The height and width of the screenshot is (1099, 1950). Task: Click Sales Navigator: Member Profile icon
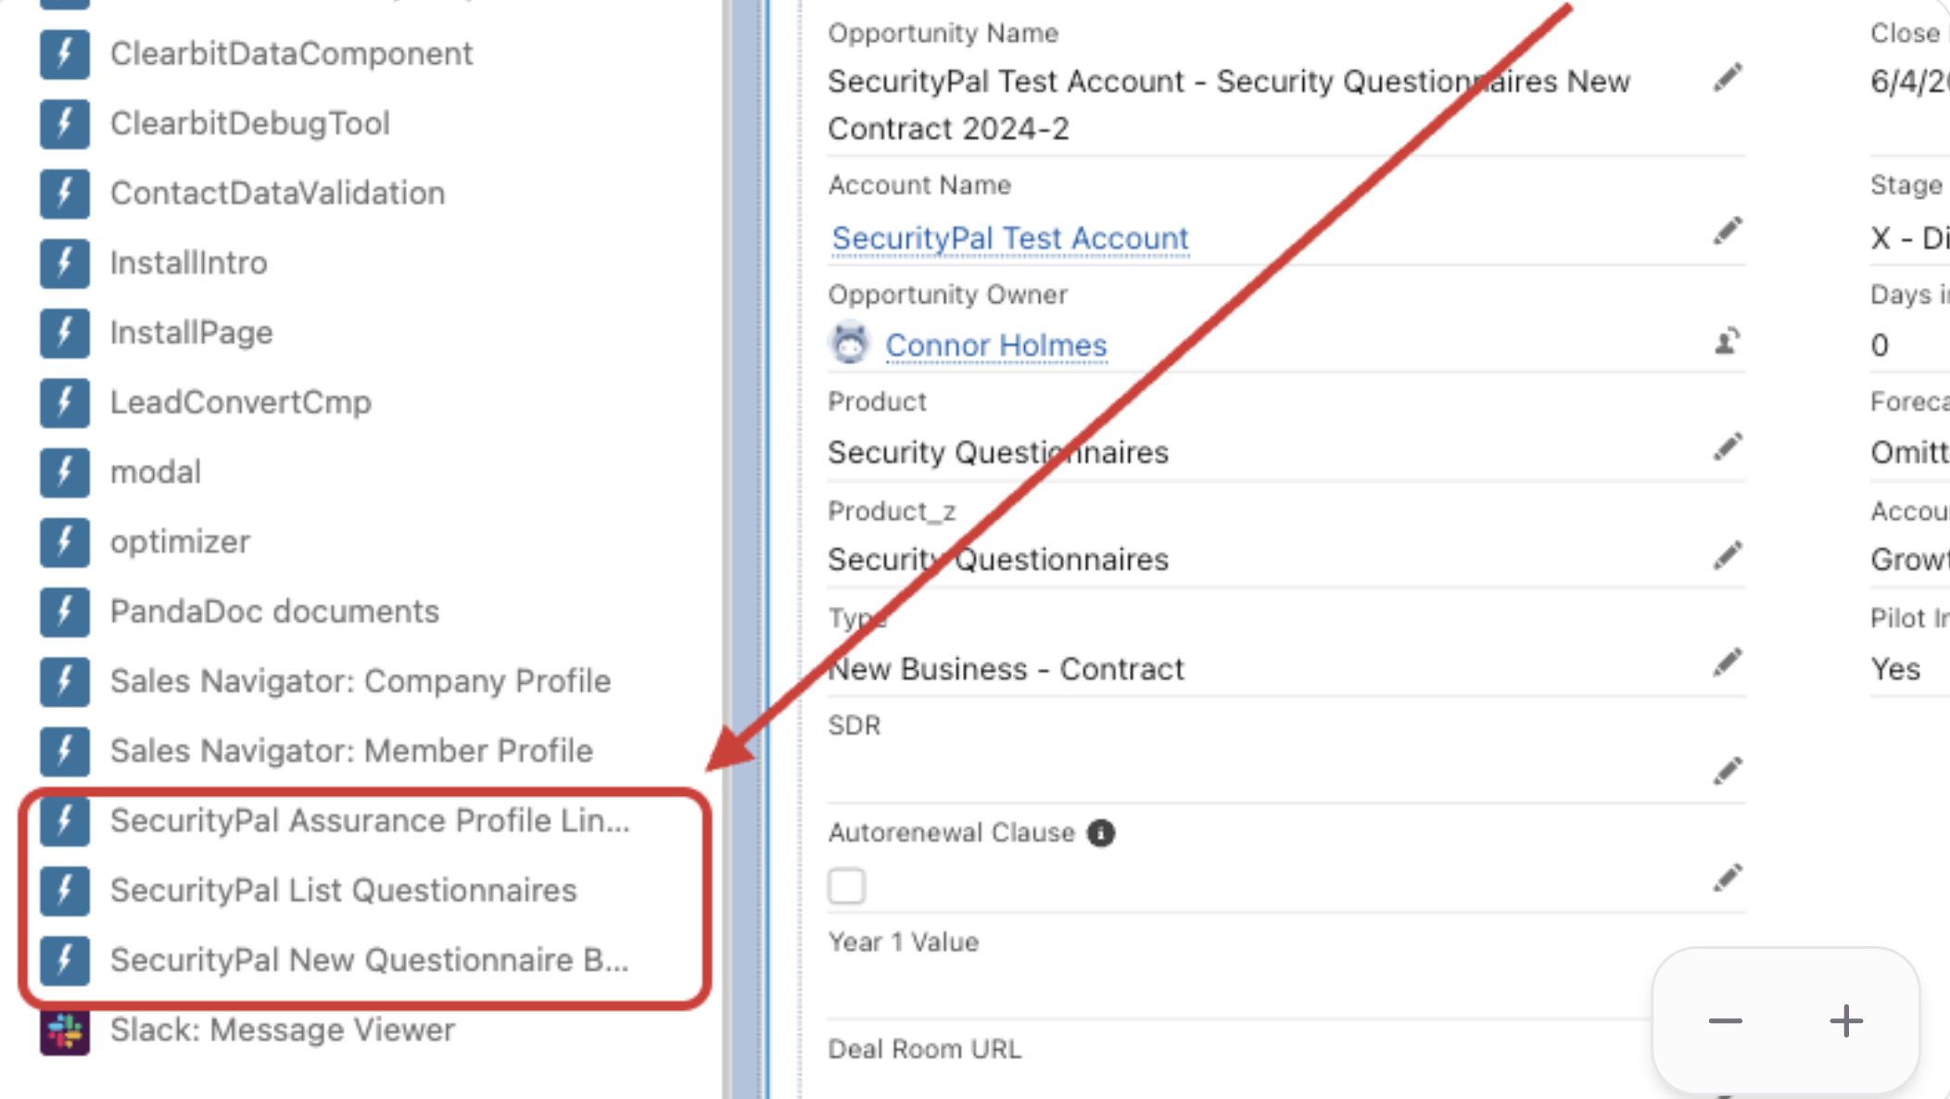point(64,751)
